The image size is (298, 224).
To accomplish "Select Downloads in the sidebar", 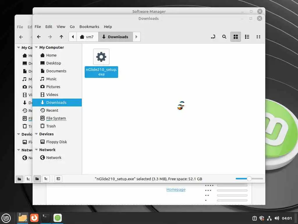I will pyautogui.click(x=57, y=102).
